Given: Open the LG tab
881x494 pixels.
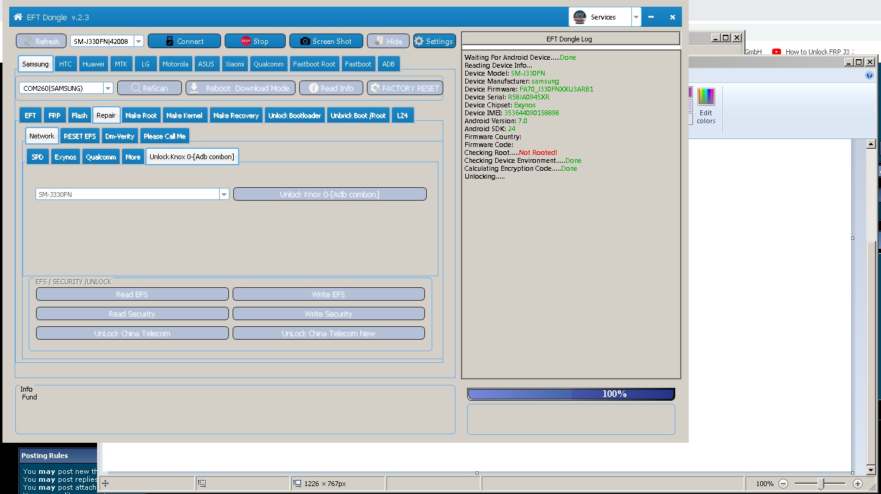Looking at the screenshot, I should pos(145,64).
